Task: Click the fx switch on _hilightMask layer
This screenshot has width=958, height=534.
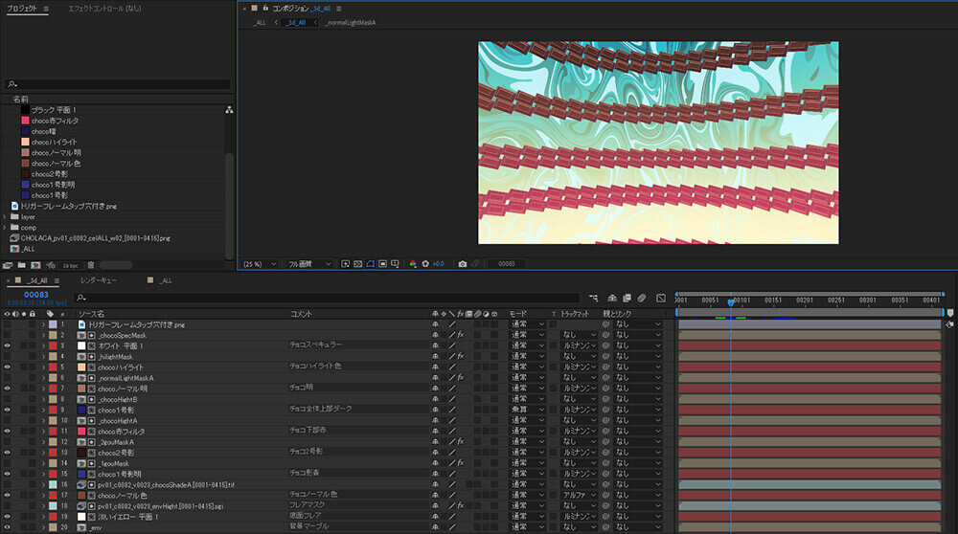Action: (460, 356)
